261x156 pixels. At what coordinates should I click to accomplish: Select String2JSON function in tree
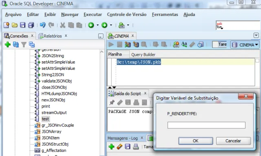pos(53,75)
